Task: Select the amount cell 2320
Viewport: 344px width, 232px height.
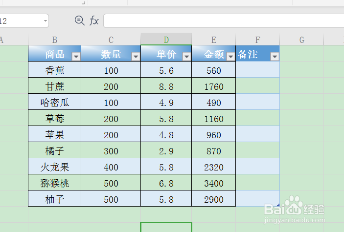Action: pos(214,166)
